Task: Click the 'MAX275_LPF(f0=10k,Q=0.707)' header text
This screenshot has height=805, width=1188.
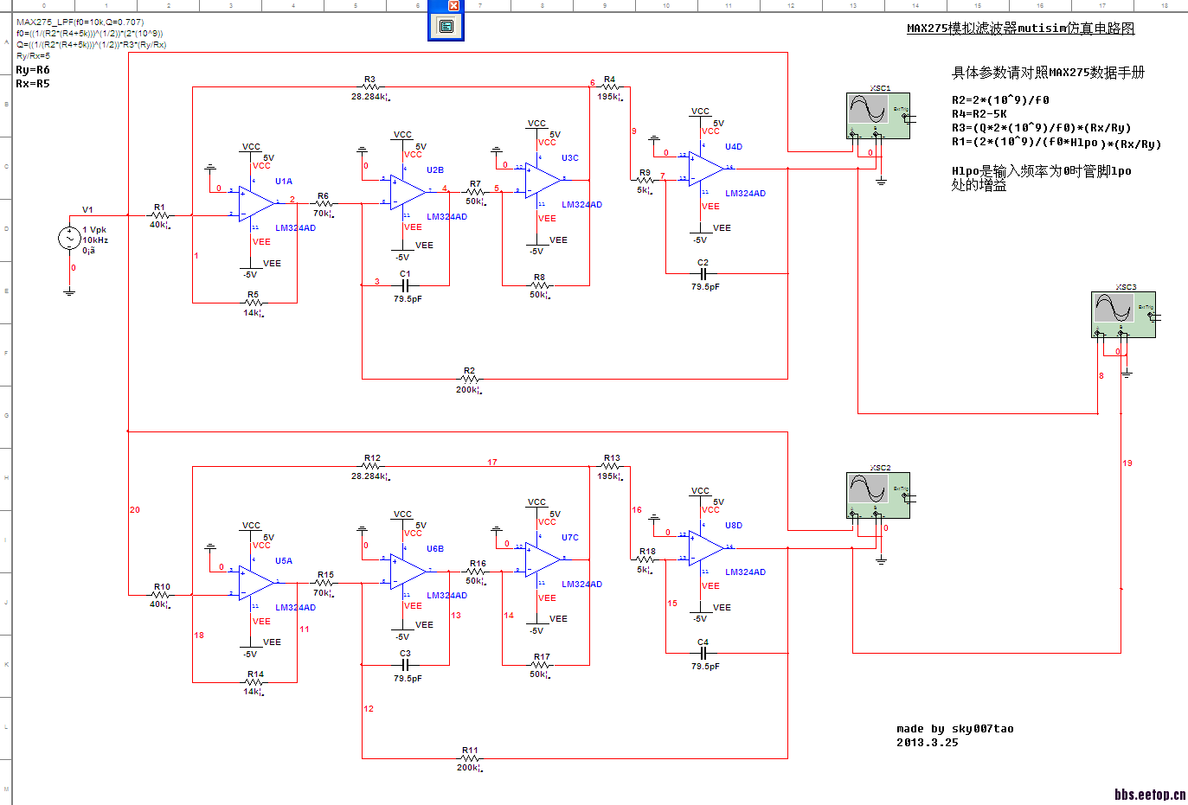Action: coord(80,22)
